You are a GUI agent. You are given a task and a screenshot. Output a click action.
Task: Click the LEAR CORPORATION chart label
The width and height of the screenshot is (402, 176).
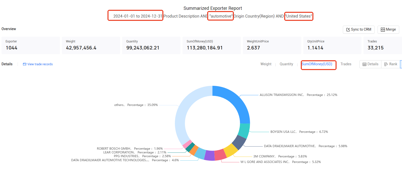135,152
